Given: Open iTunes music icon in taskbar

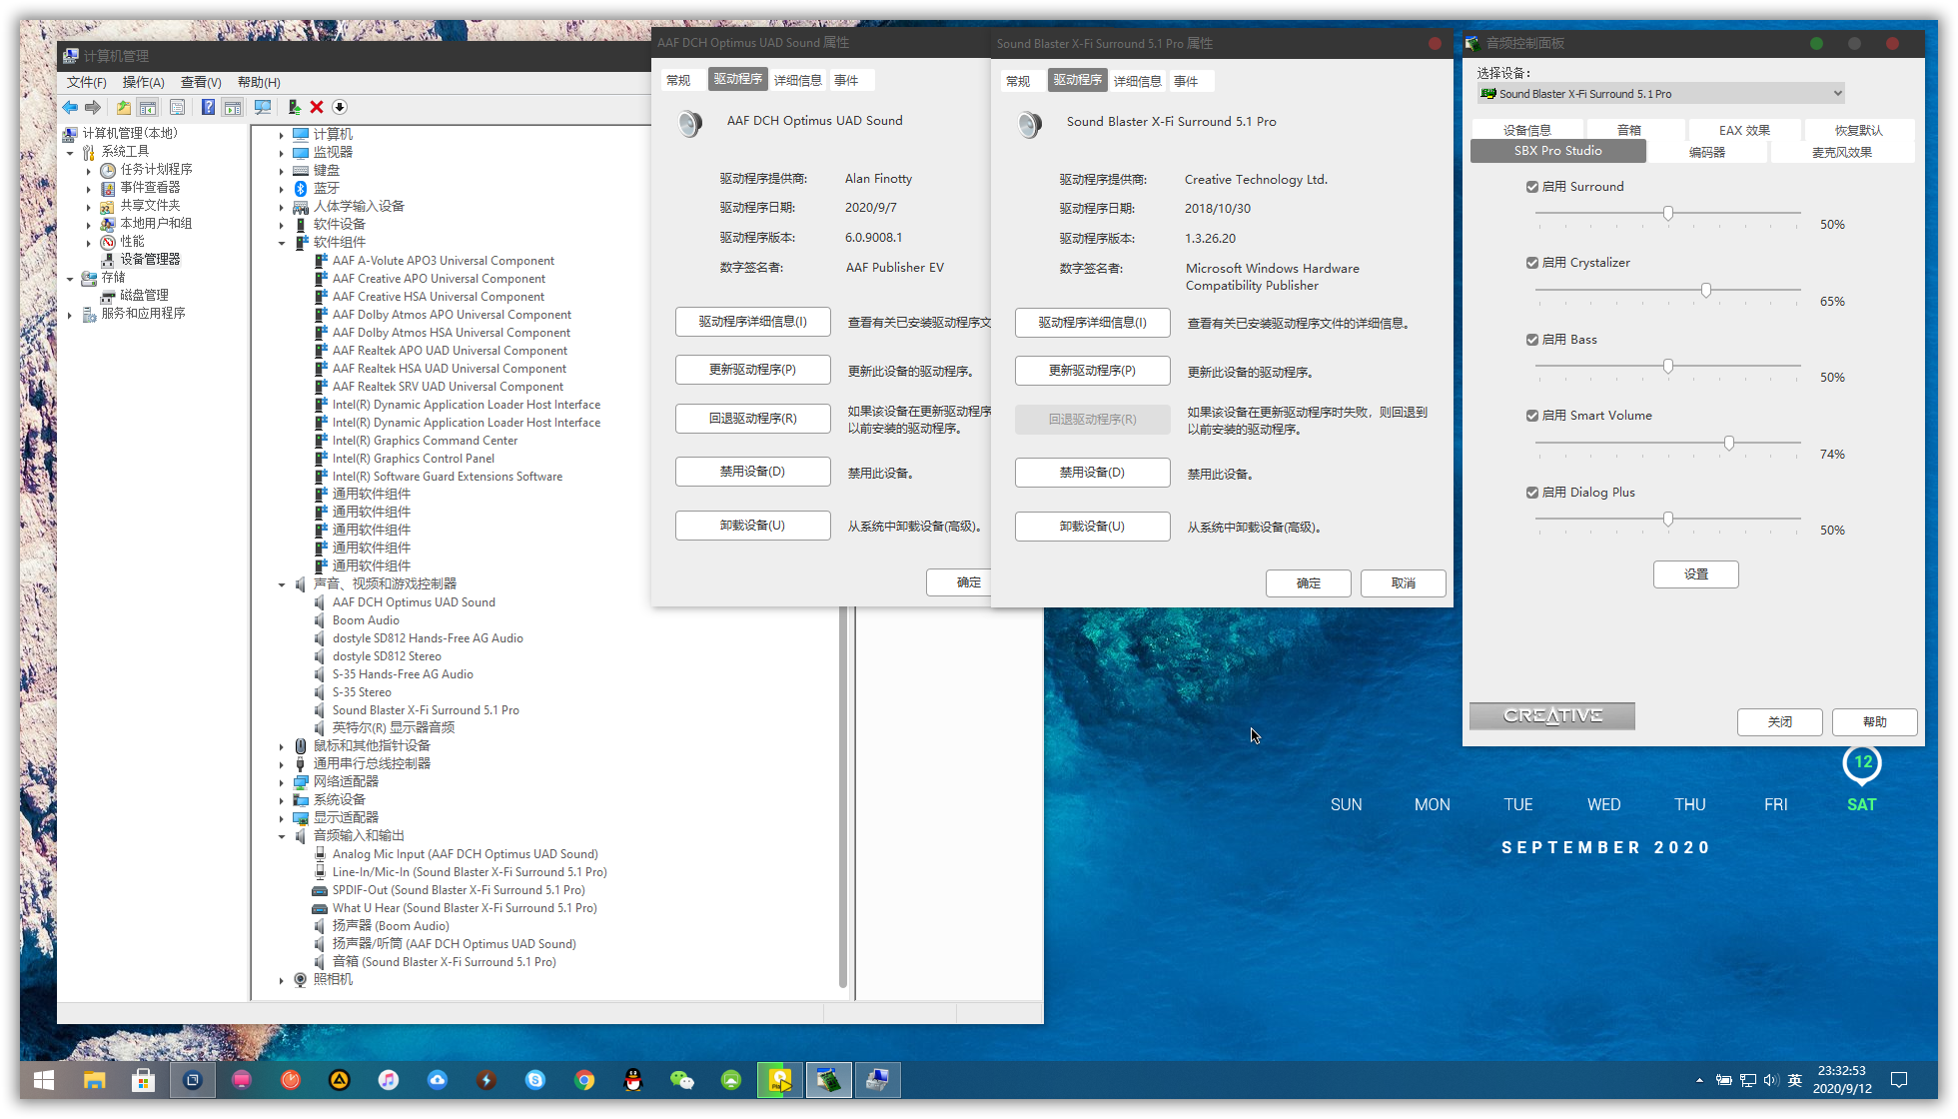Looking at the screenshot, I should pyautogui.click(x=389, y=1080).
